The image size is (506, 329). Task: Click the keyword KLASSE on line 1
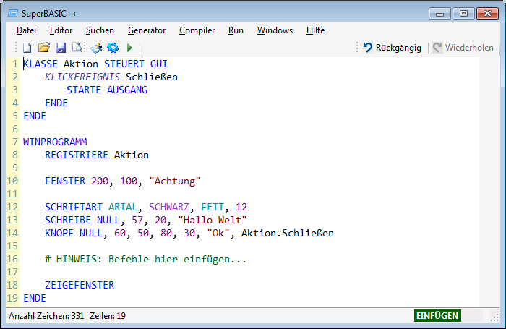coord(40,64)
